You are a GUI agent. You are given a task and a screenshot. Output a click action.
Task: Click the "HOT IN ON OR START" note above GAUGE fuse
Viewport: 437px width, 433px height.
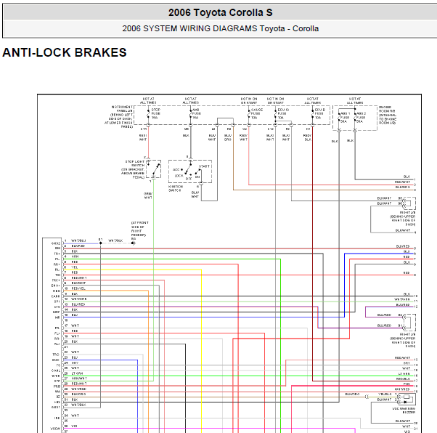pos(249,101)
